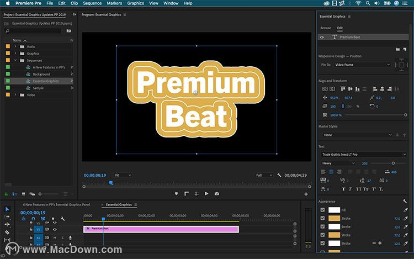Open Heavy font style dropdown
Image resolution: width=414 pixels, height=259 pixels.
tap(338, 163)
